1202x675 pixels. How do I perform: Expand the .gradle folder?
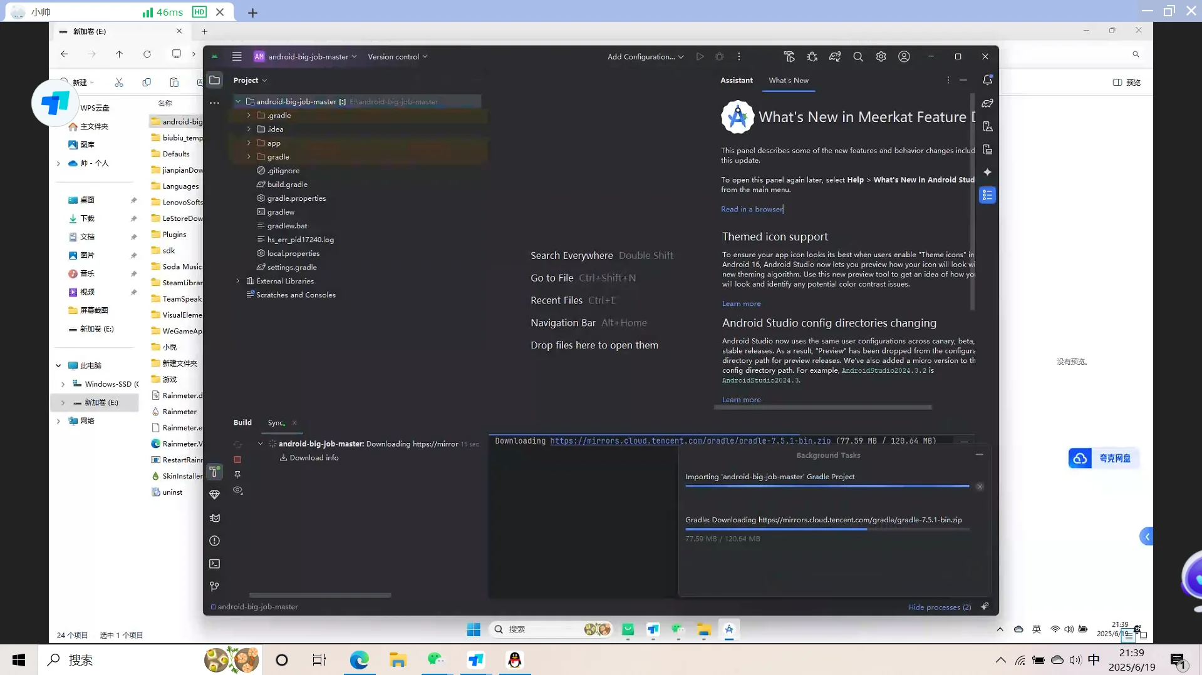coord(249,115)
